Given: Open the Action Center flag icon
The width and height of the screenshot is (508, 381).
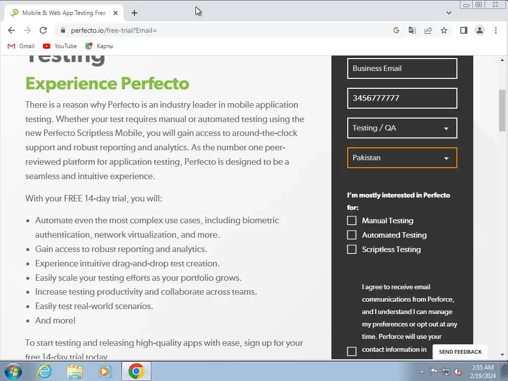Looking at the screenshot, I should (x=434, y=372).
